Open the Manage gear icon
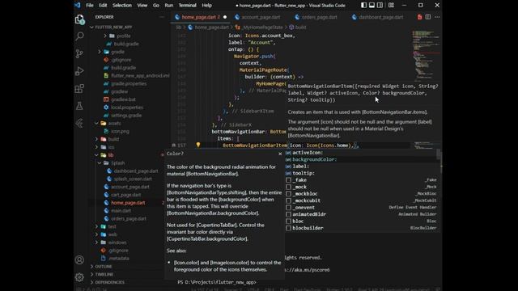 tap(79, 277)
